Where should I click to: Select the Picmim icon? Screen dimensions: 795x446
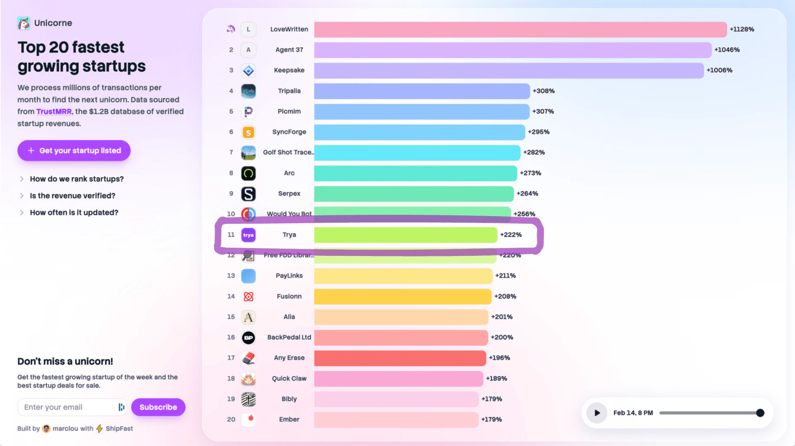[248, 112]
